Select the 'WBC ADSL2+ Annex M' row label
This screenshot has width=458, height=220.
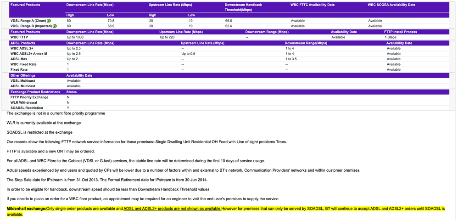click(x=28, y=54)
